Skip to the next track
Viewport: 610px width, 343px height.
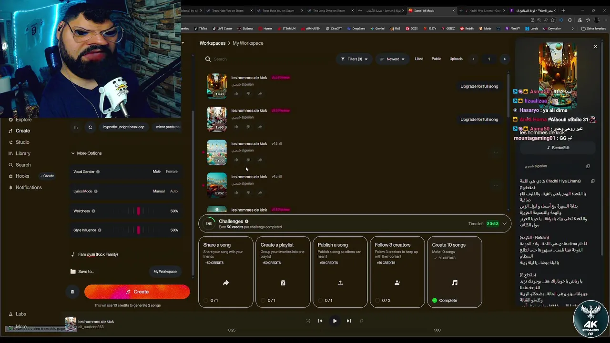(x=349, y=321)
